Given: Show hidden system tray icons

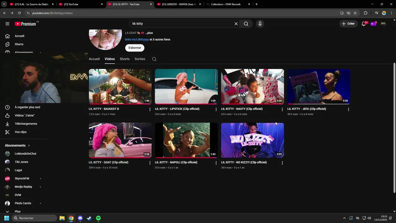Looking at the screenshot, I should click(344, 218).
